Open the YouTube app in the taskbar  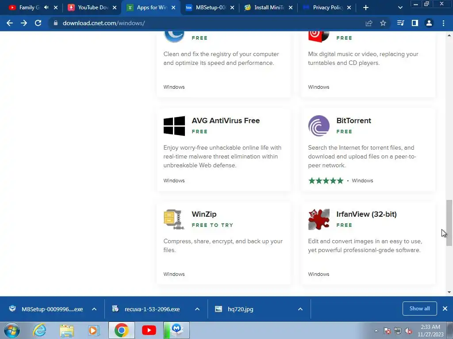(149, 330)
